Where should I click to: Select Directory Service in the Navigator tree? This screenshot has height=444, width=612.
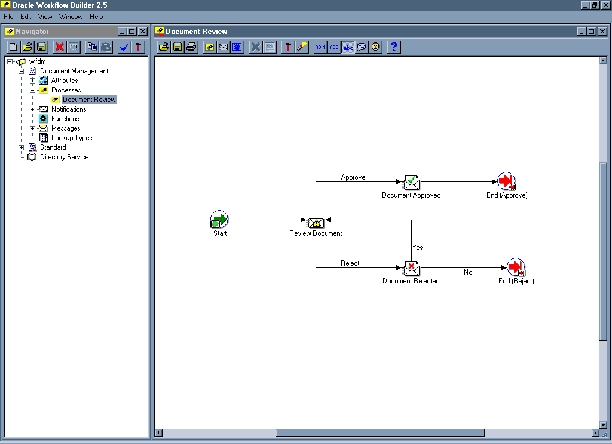[x=64, y=157]
